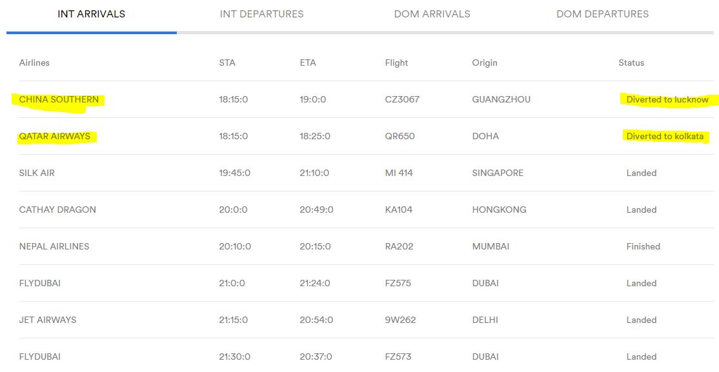The height and width of the screenshot is (372, 719).
Task: Click the ETA column header
Action: tap(308, 63)
